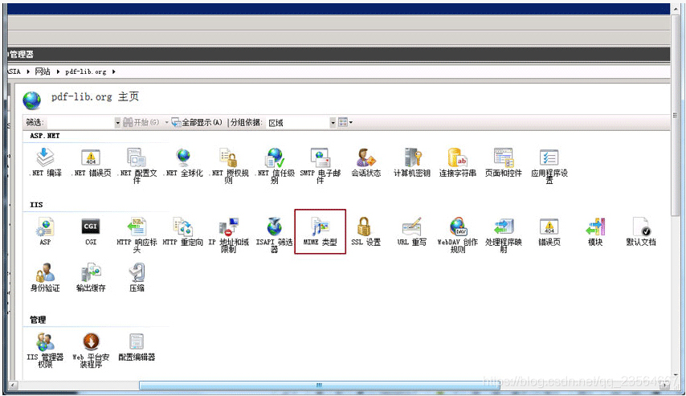Expand the arrow after 网站 in breadcrumb
Screen dimensions: 686x396
coord(58,71)
